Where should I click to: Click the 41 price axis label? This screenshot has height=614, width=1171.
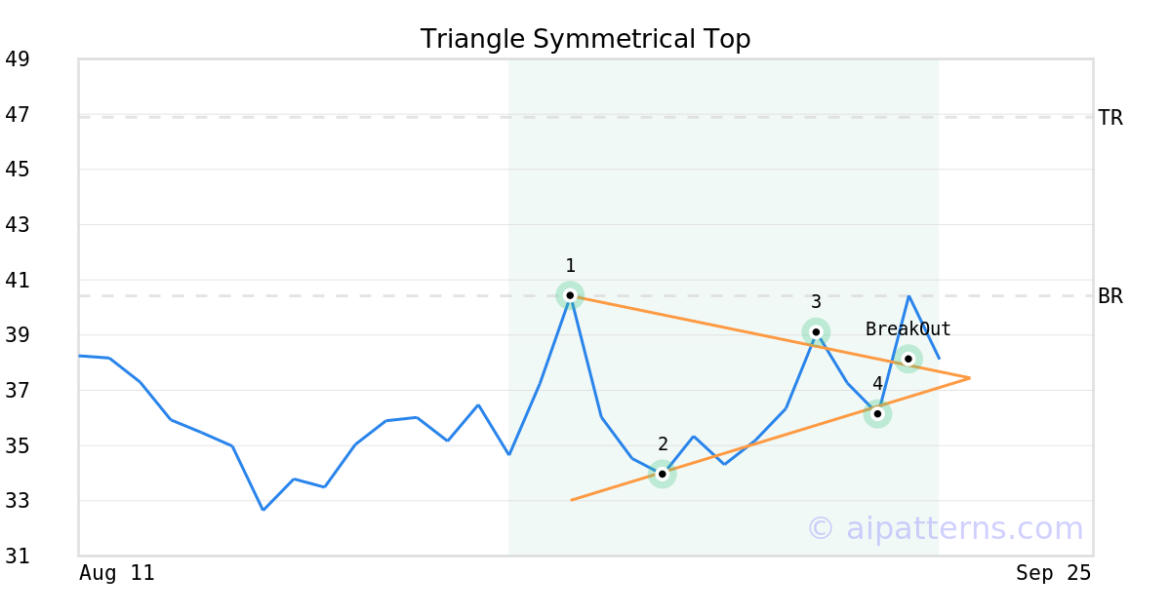point(18,281)
